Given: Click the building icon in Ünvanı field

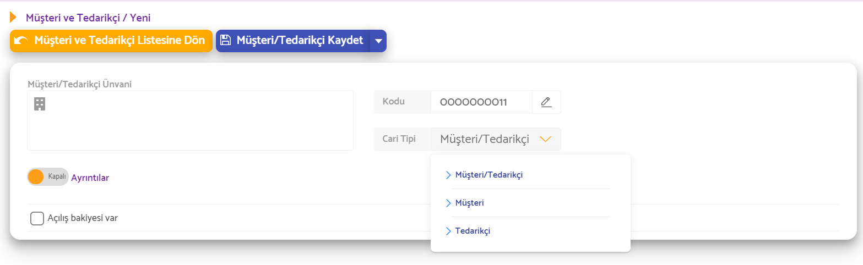Looking at the screenshot, I should pos(40,104).
